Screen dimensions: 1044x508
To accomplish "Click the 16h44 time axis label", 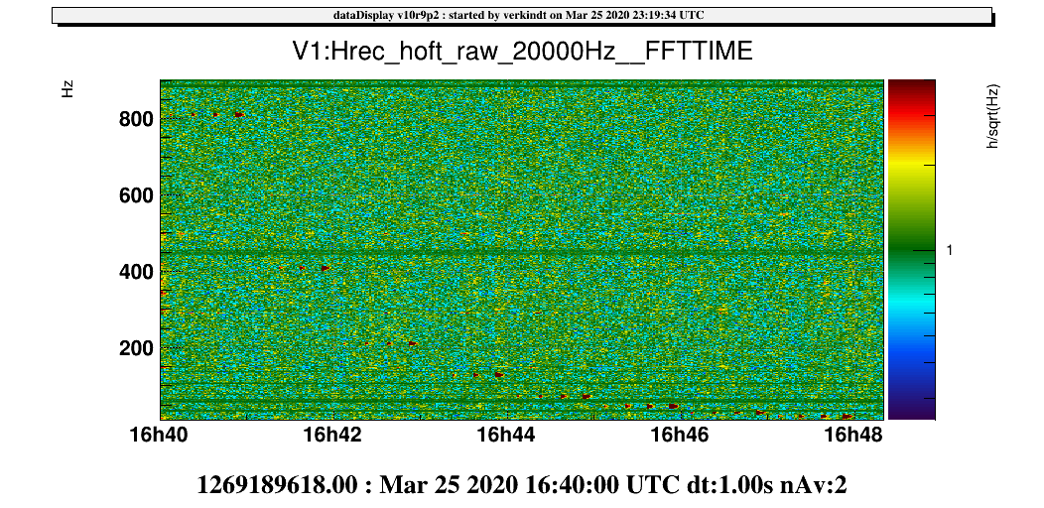I will [x=507, y=435].
